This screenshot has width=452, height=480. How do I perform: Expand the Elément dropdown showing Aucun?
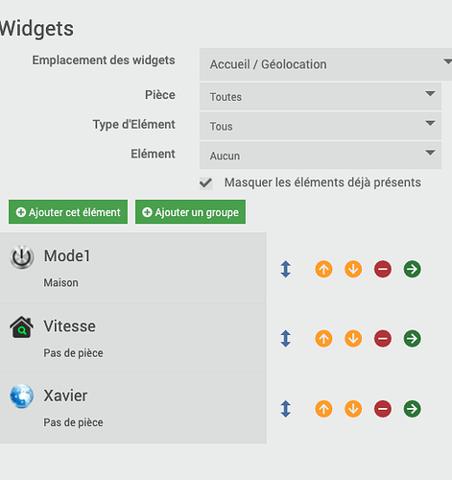point(321,156)
